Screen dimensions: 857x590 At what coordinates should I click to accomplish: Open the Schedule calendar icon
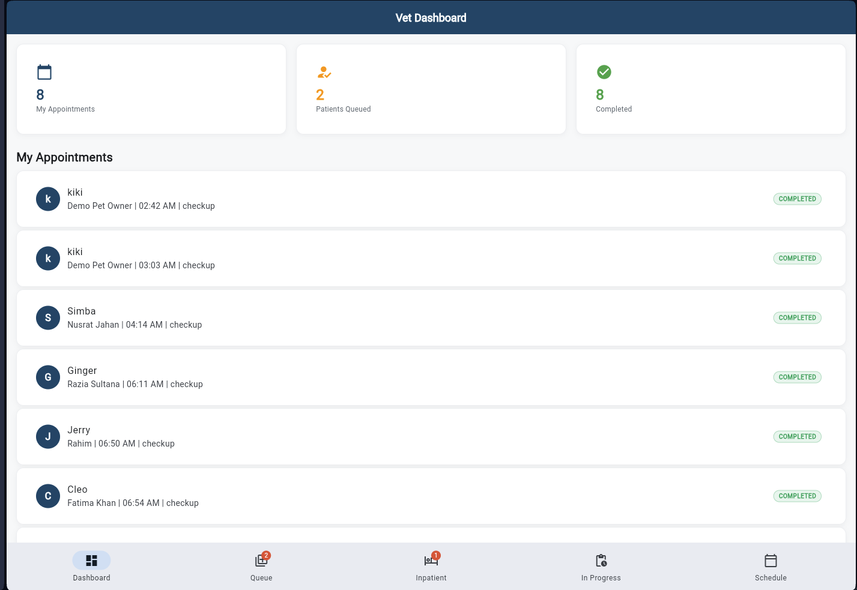(x=771, y=566)
